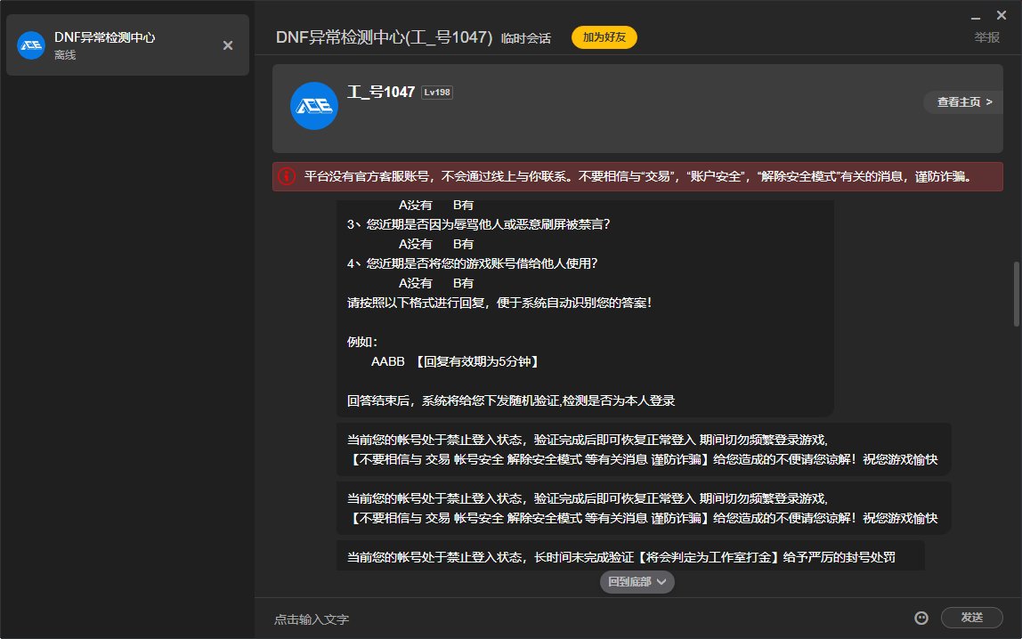Screen dimensions: 1022x639
Task: Click the 例如： label in message
Action: click(361, 342)
